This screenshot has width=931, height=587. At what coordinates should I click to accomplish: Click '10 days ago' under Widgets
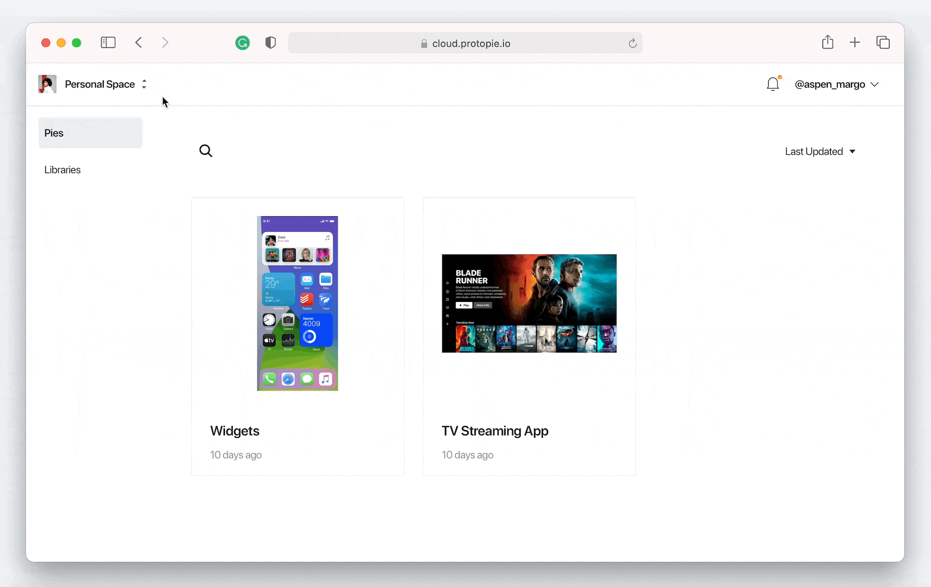click(x=236, y=455)
